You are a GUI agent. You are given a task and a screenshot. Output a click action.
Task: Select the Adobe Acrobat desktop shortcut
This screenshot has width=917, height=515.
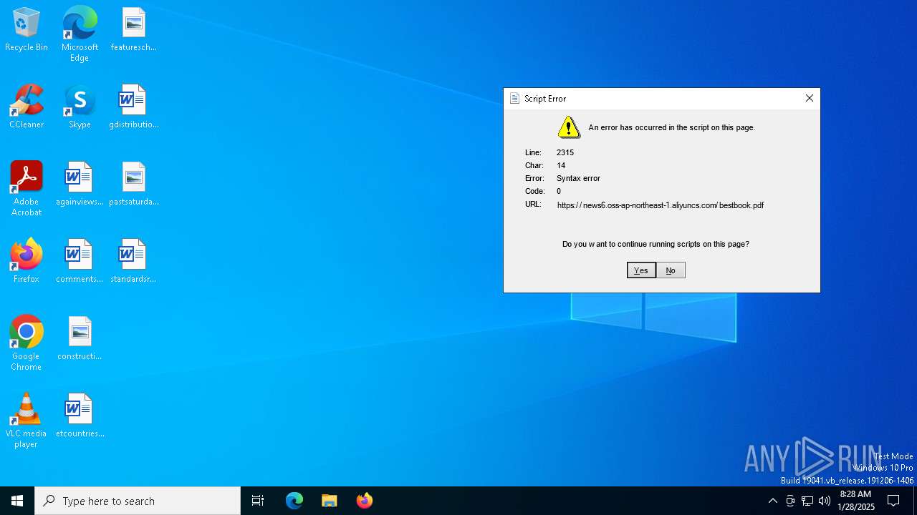click(x=27, y=189)
